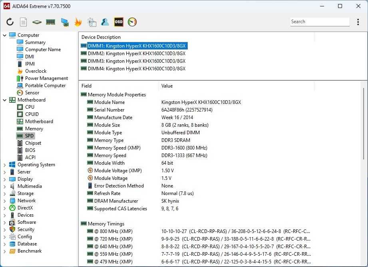Image resolution: width=368 pixels, height=267 pixels.
Task: Select the Manufacture Date row
Action: click(196, 118)
